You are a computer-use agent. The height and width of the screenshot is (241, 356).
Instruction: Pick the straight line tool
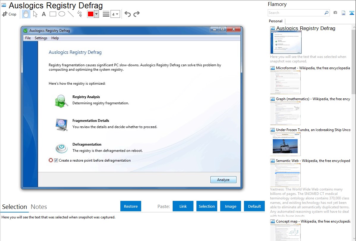(x=71, y=14)
